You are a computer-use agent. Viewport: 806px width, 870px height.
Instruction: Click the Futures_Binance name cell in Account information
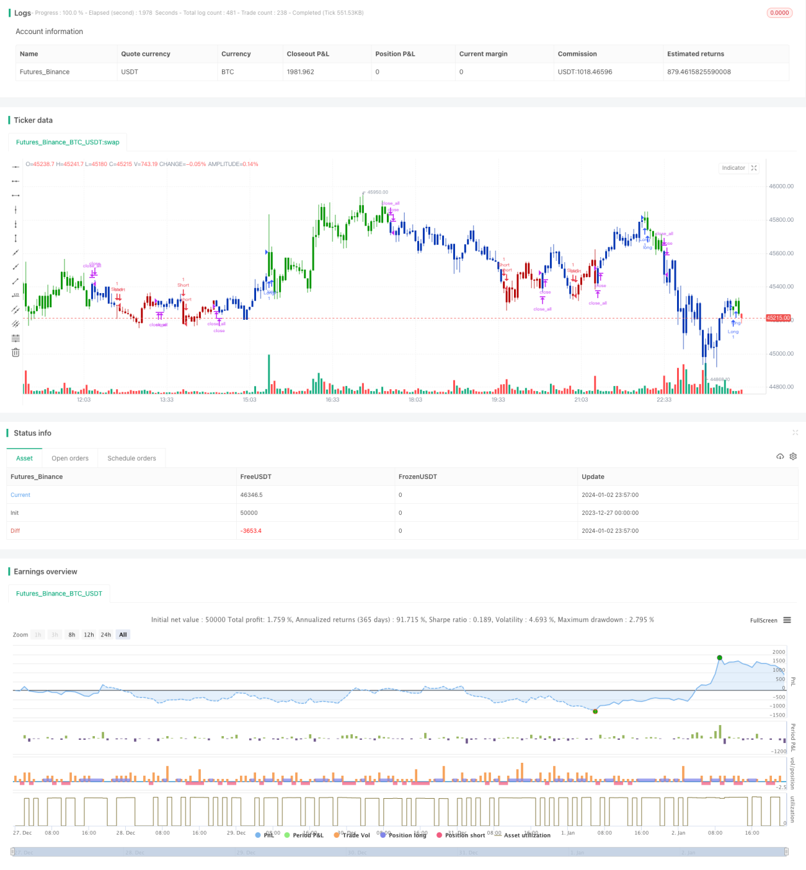pyautogui.click(x=45, y=72)
